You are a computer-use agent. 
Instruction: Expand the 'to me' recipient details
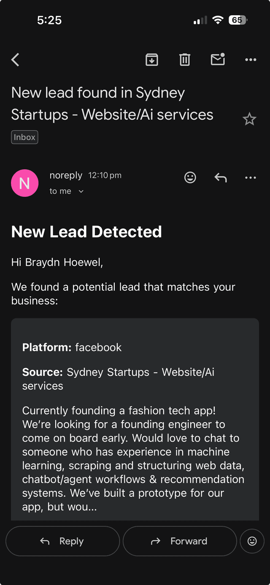[x=67, y=191]
